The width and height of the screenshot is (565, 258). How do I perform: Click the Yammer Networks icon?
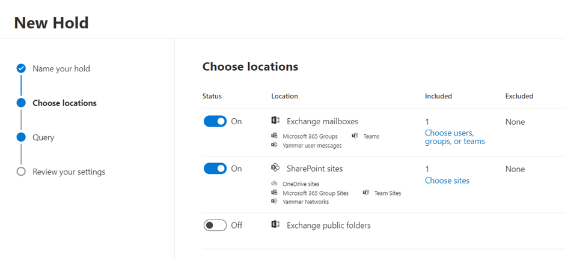(274, 202)
